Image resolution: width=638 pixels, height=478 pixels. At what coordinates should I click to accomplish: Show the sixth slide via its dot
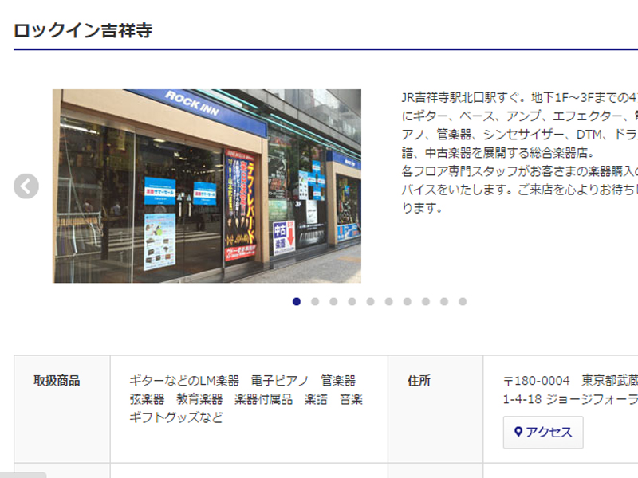tap(388, 301)
